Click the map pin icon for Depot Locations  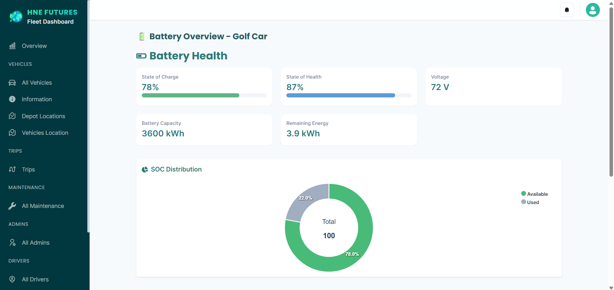pyautogui.click(x=12, y=116)
